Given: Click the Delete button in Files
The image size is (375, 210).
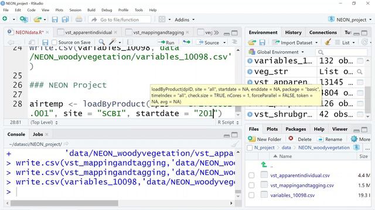Looking at the screenshot, I should point(300,139).
